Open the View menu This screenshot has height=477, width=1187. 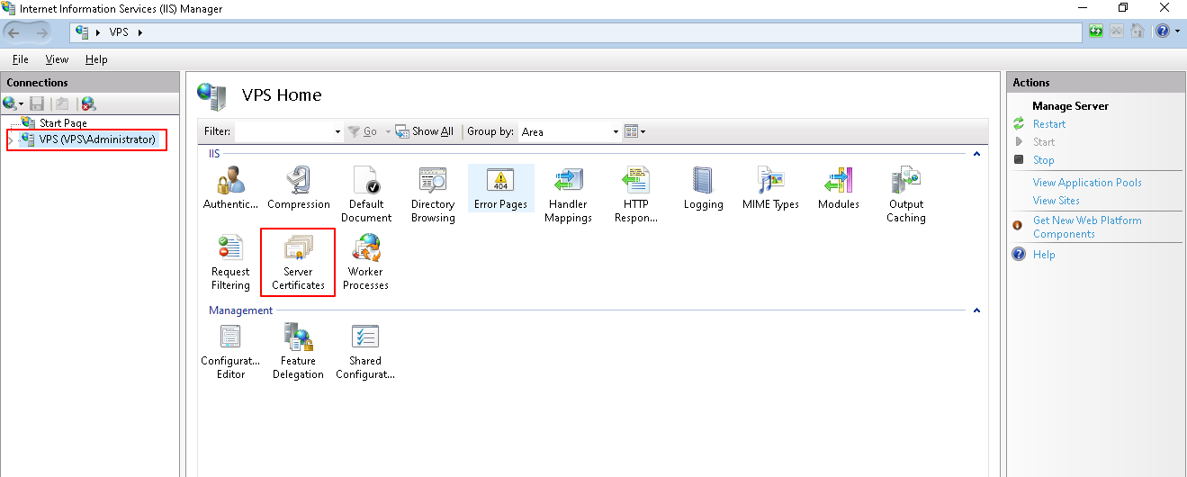pyautogui.click(x=57, y=59)
